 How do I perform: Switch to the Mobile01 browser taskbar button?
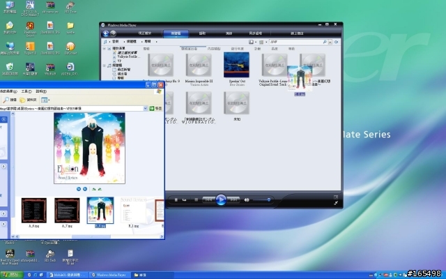pos(68,275)
